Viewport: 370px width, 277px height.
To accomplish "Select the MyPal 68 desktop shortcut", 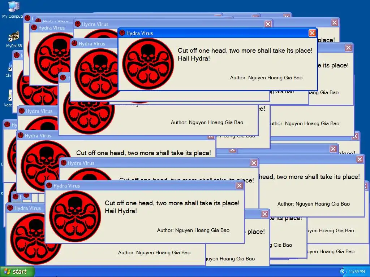I will click(x=14, y=40).
